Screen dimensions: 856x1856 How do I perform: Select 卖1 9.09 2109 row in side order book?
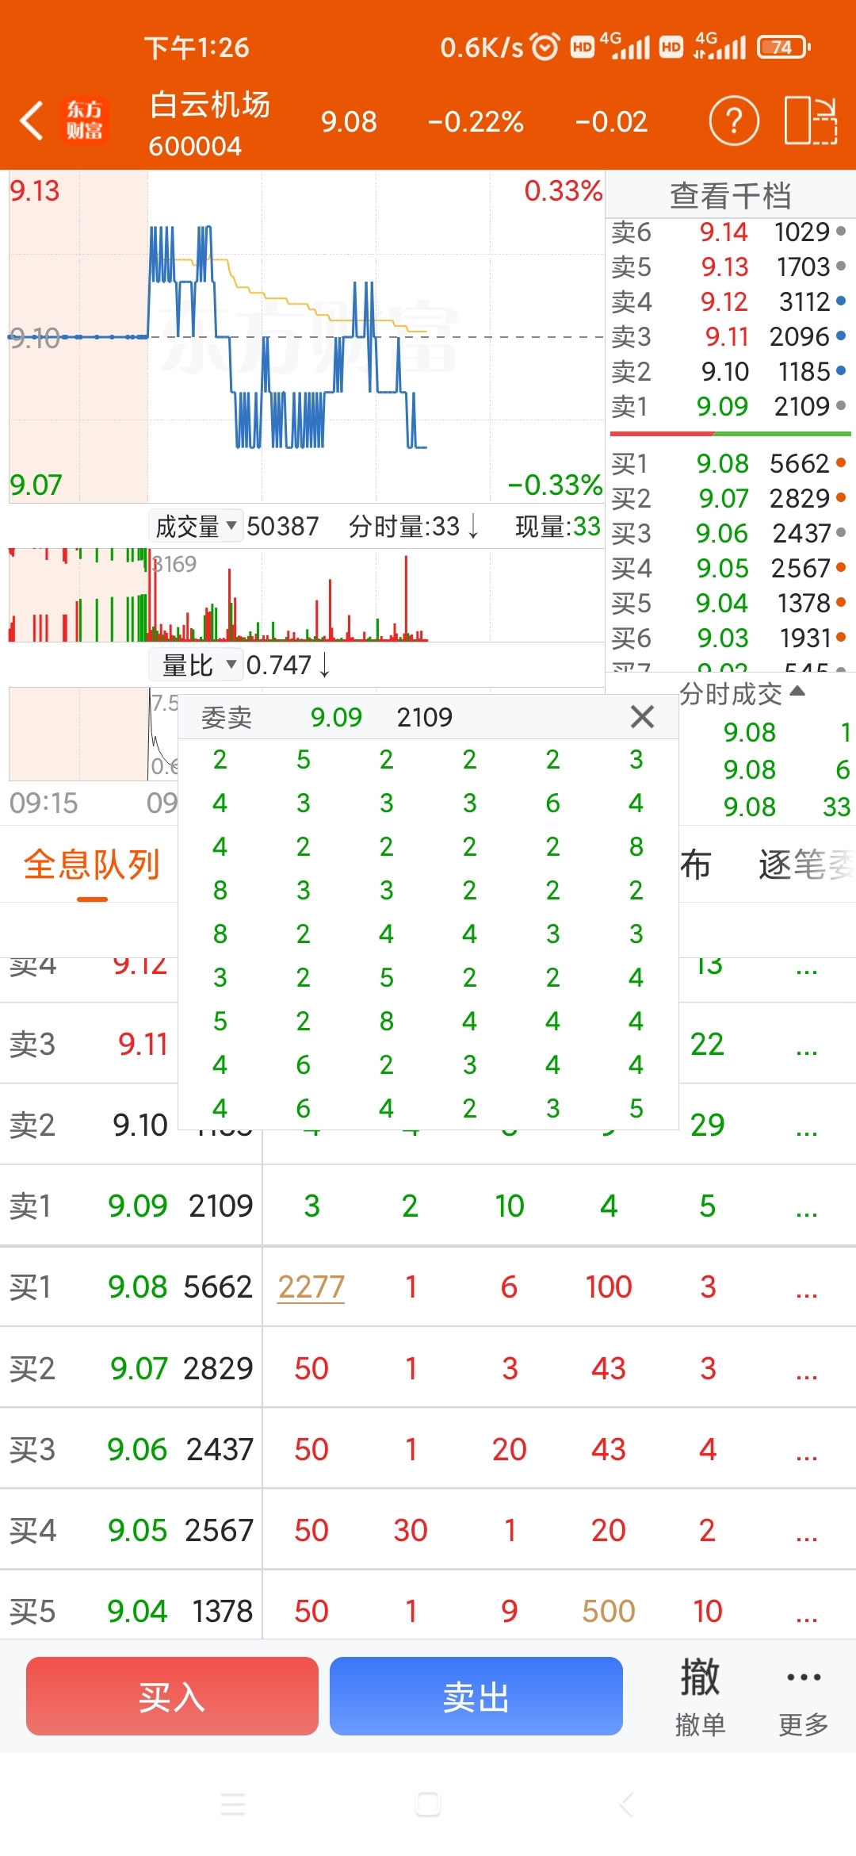729,406
